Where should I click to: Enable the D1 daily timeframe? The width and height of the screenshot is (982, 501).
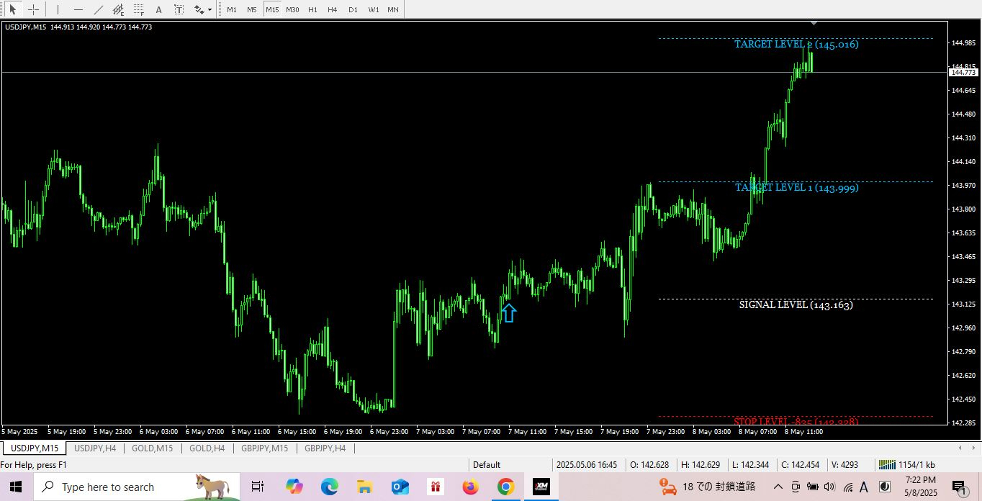(353, 10)
